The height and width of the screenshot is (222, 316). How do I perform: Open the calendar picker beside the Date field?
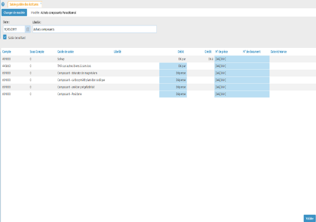click(x=28, y=29)
